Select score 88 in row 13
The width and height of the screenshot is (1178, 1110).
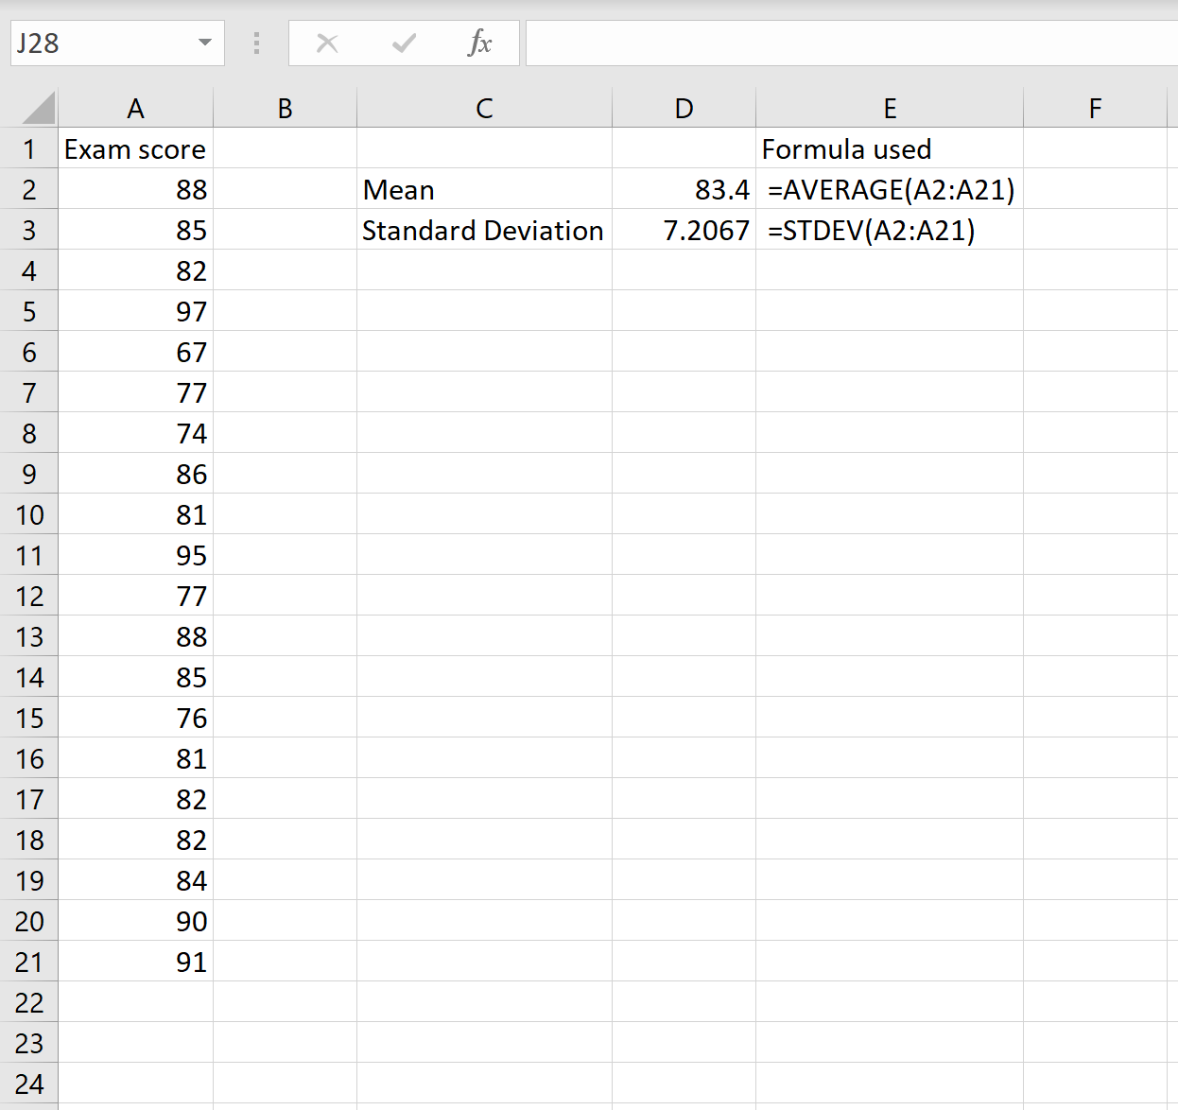(x=136, y=637)
